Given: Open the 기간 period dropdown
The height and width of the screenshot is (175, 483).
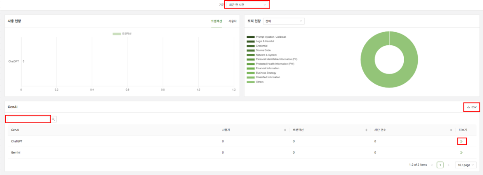Looking at the screenshot, I should click(247, 5).
